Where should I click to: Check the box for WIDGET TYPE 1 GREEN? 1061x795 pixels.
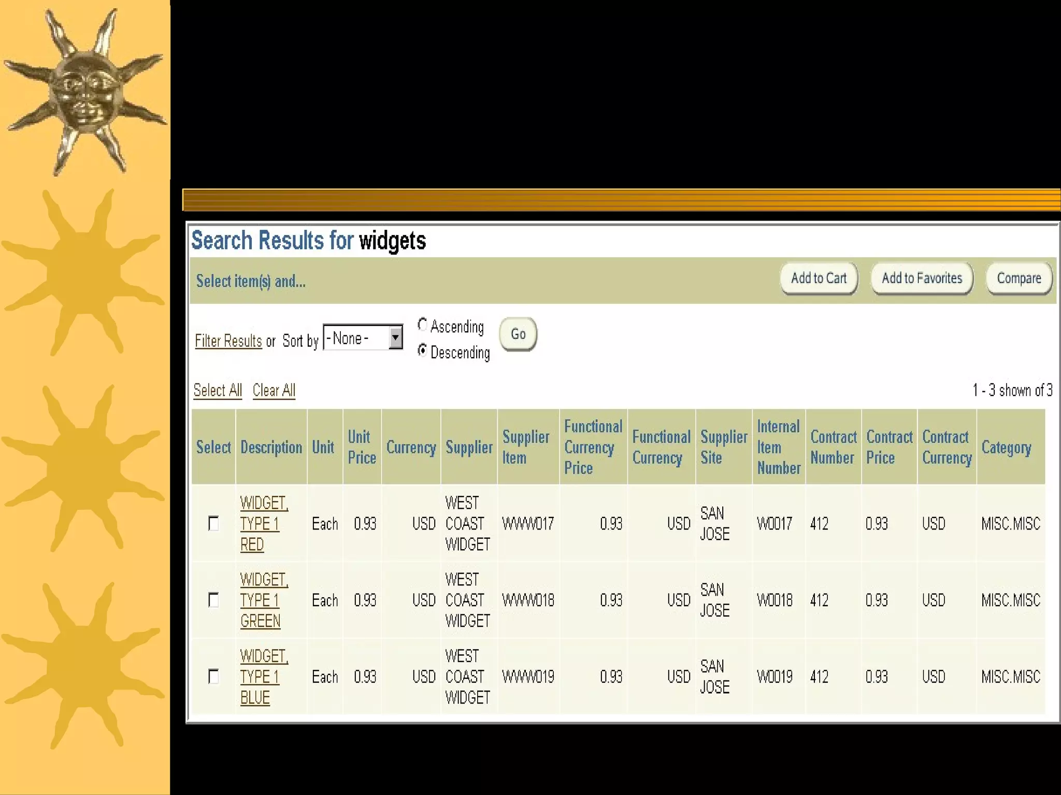(213, 600)
